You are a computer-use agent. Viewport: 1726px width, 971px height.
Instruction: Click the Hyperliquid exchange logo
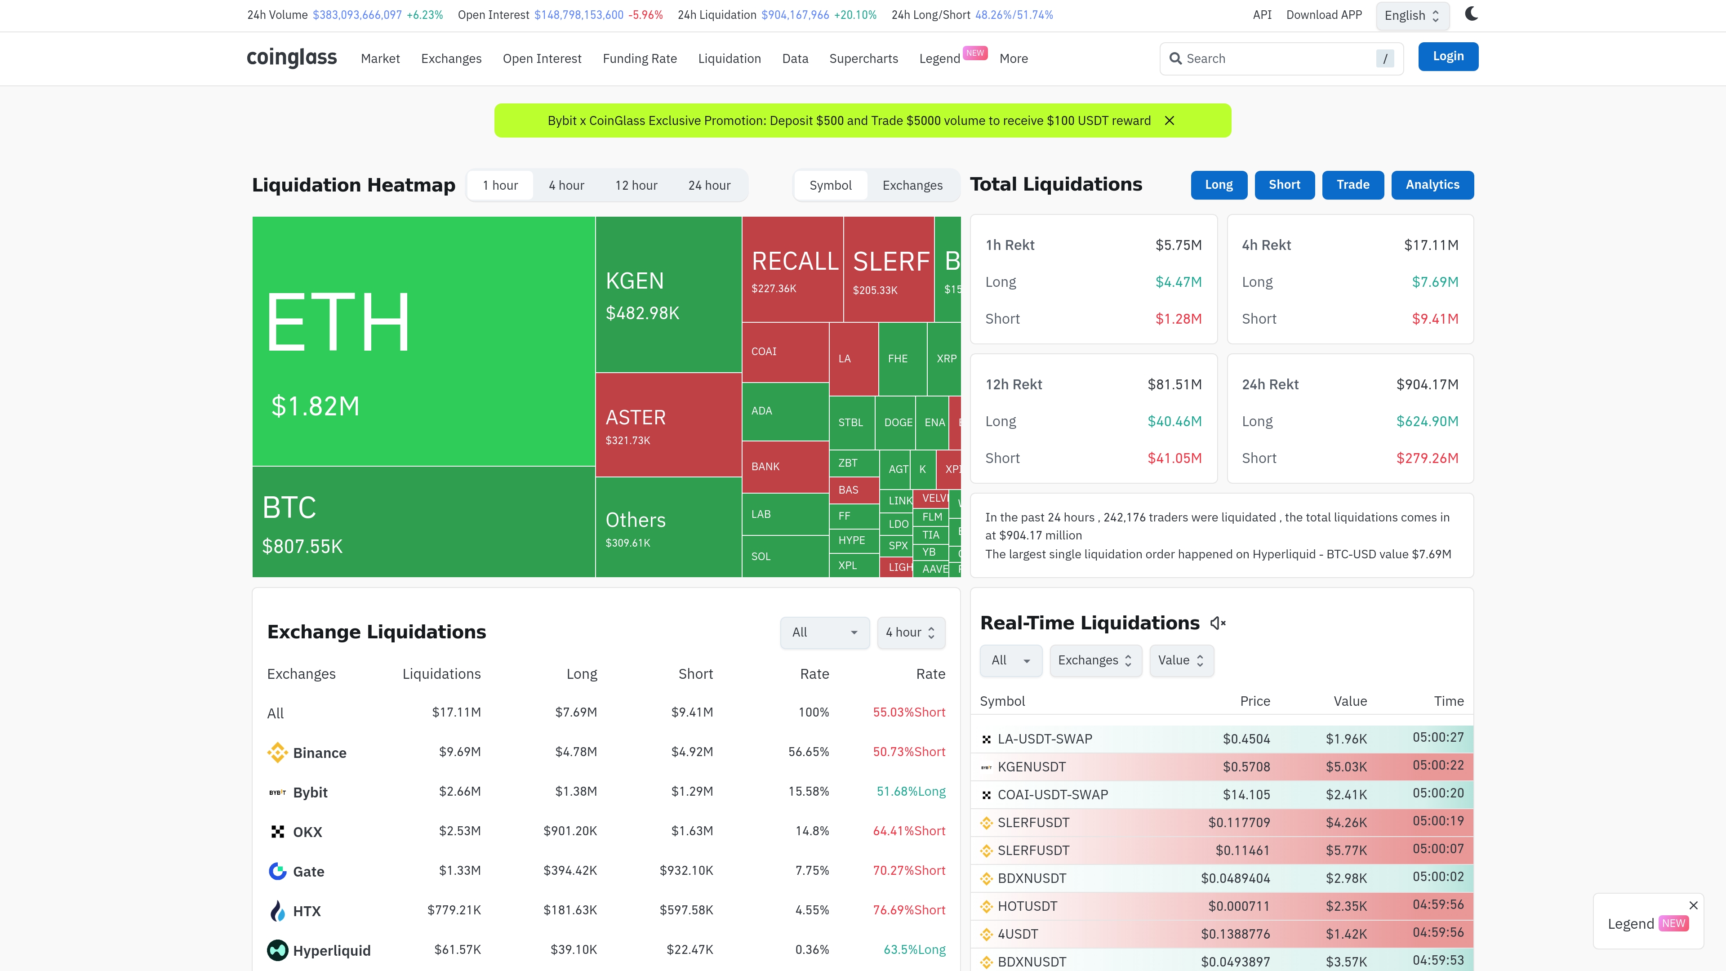coord(277,950)
